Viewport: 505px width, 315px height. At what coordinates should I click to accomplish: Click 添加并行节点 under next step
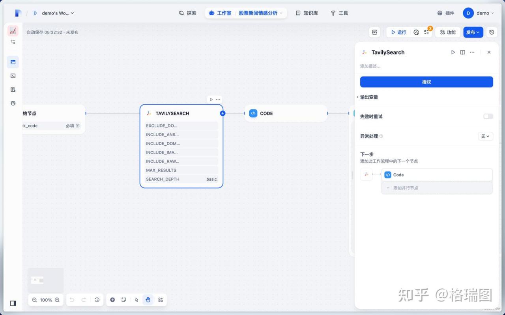(x=437, y=188)
